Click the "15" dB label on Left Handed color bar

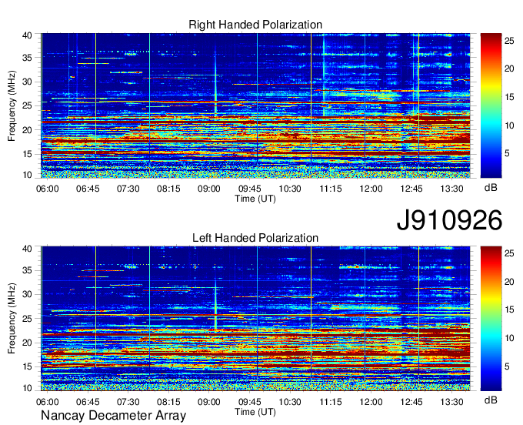click(509, 310)
